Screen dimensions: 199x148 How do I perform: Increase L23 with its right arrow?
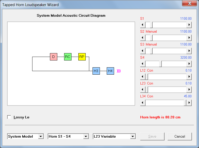(189, 90)
